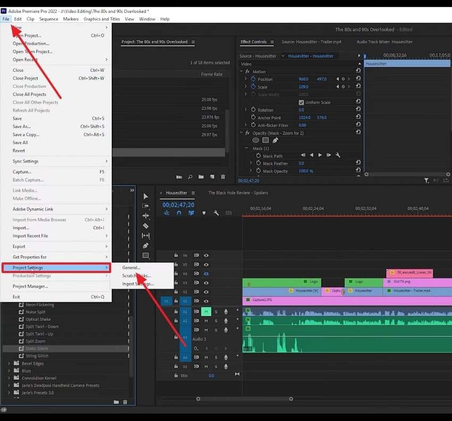Screen dimensions: 452x421
Task: Toggle visibility eye for track V1
Action: tap(206, 301)
